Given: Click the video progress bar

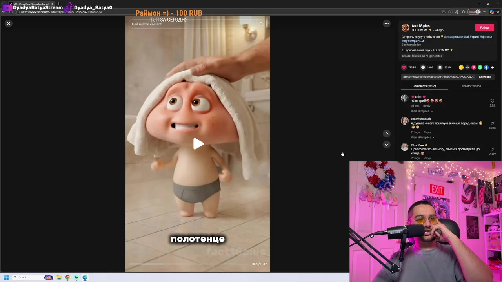Looking at the screenshot, I should [188, 264].
